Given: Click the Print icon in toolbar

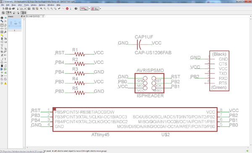Looking at the screenshot, I should tap(10, 8).
